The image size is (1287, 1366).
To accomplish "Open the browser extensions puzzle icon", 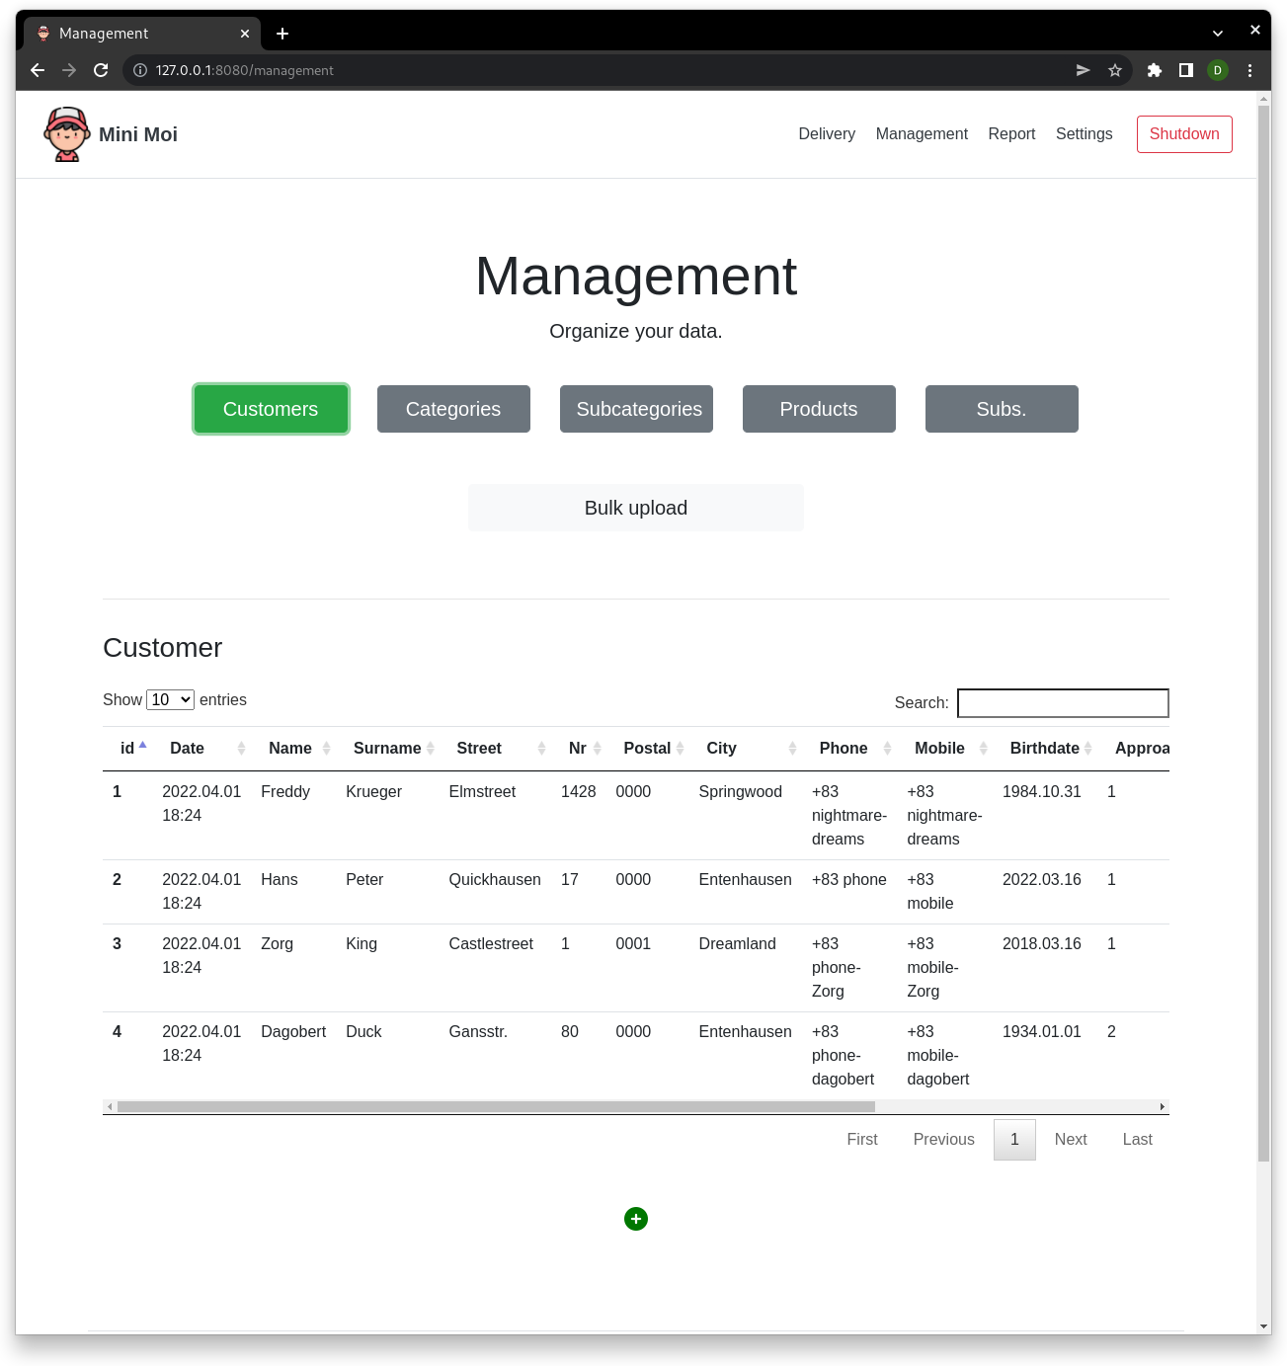I will coord(1154,70).
